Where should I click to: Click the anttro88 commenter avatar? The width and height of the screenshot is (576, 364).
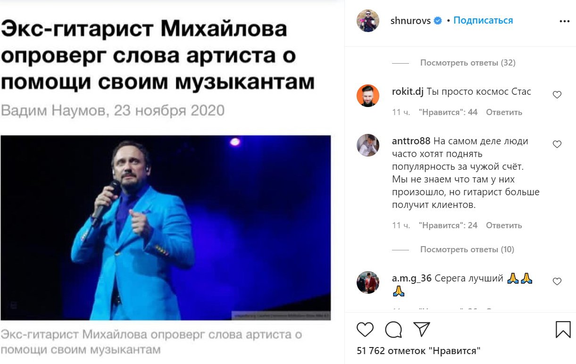368,145
